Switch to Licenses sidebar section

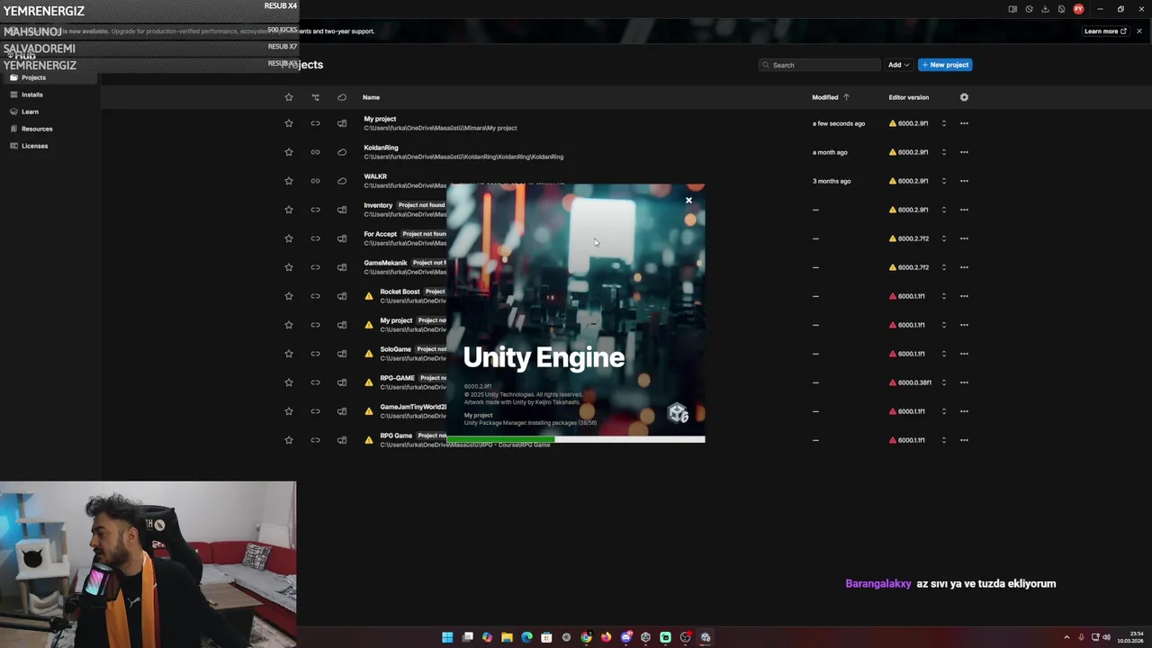click(x=50, y=146)
